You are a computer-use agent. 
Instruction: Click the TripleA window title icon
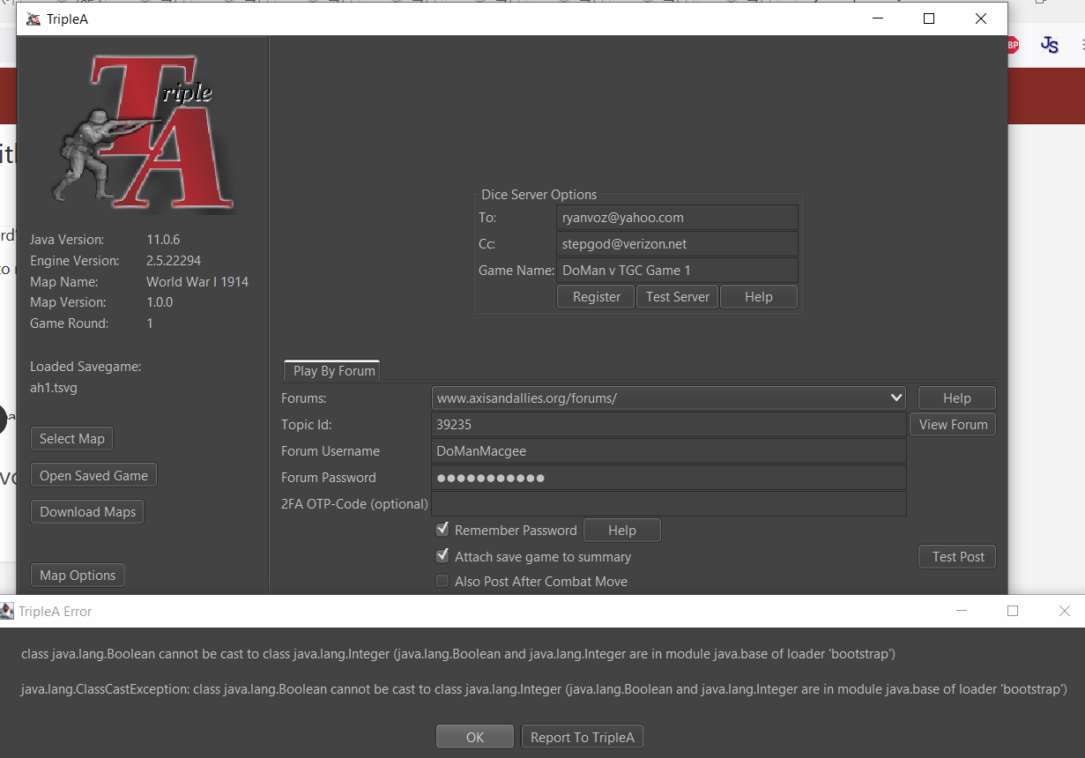coord(33,19)
